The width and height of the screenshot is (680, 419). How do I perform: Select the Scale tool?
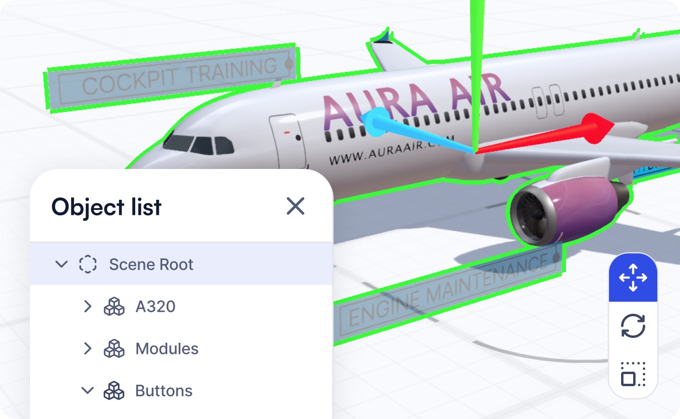coord(633,374)
